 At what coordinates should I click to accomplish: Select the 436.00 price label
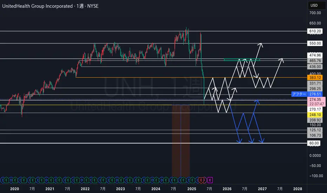click(x=315, y=67)
